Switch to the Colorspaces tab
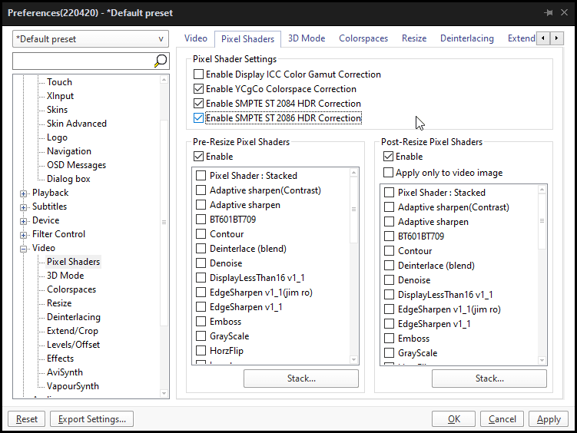 (x=363, y=38)
